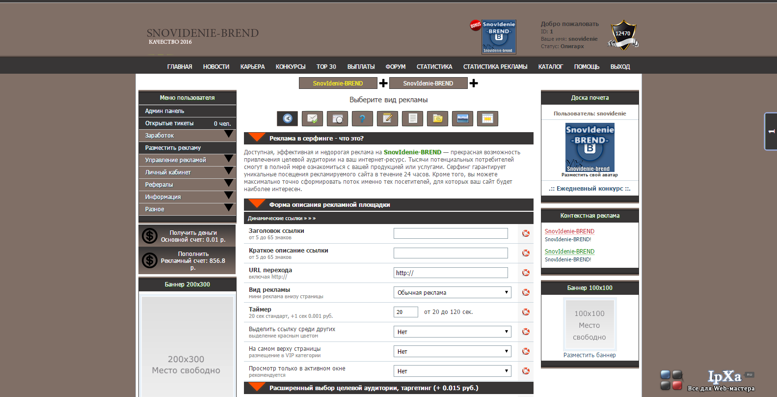Go to КАРЬЕРА in navigation bar

252,67
